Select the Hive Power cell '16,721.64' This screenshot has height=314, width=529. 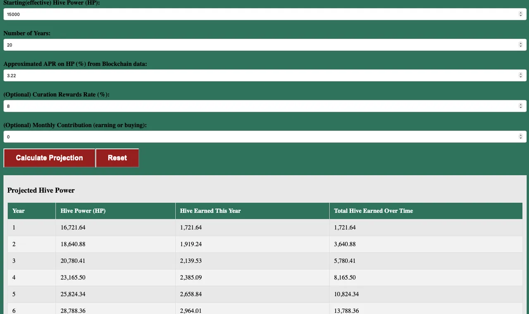(116, 228)
